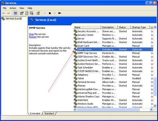158x121 pixels.
Task: Click the Show/Hide Console Tree toolbar icon
Action: pos(15,13)
